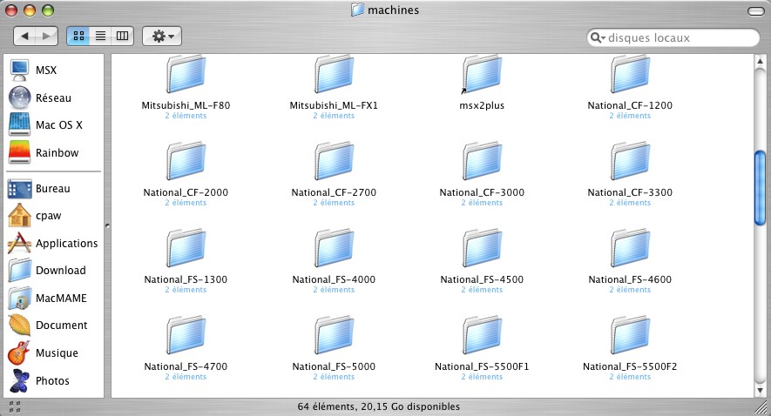The image size is (771, 416).
Task: Go forward with the right arrow button
Action: [x=47, y=36]
